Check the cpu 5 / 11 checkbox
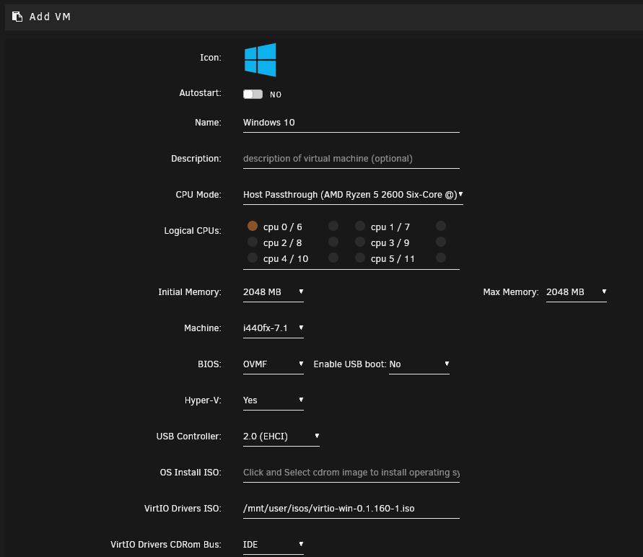Viewport: 643px width, 557px height. tap(360, 258)
